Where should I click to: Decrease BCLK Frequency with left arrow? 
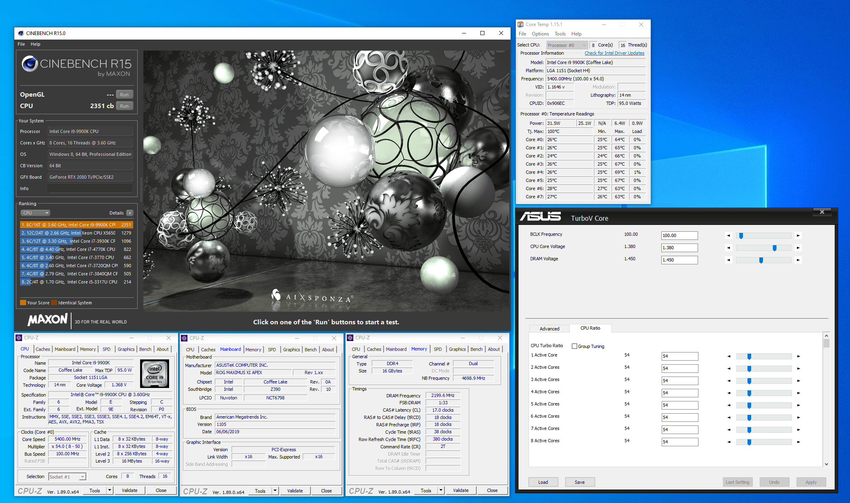pyautogui.click(x=728, y=235)
